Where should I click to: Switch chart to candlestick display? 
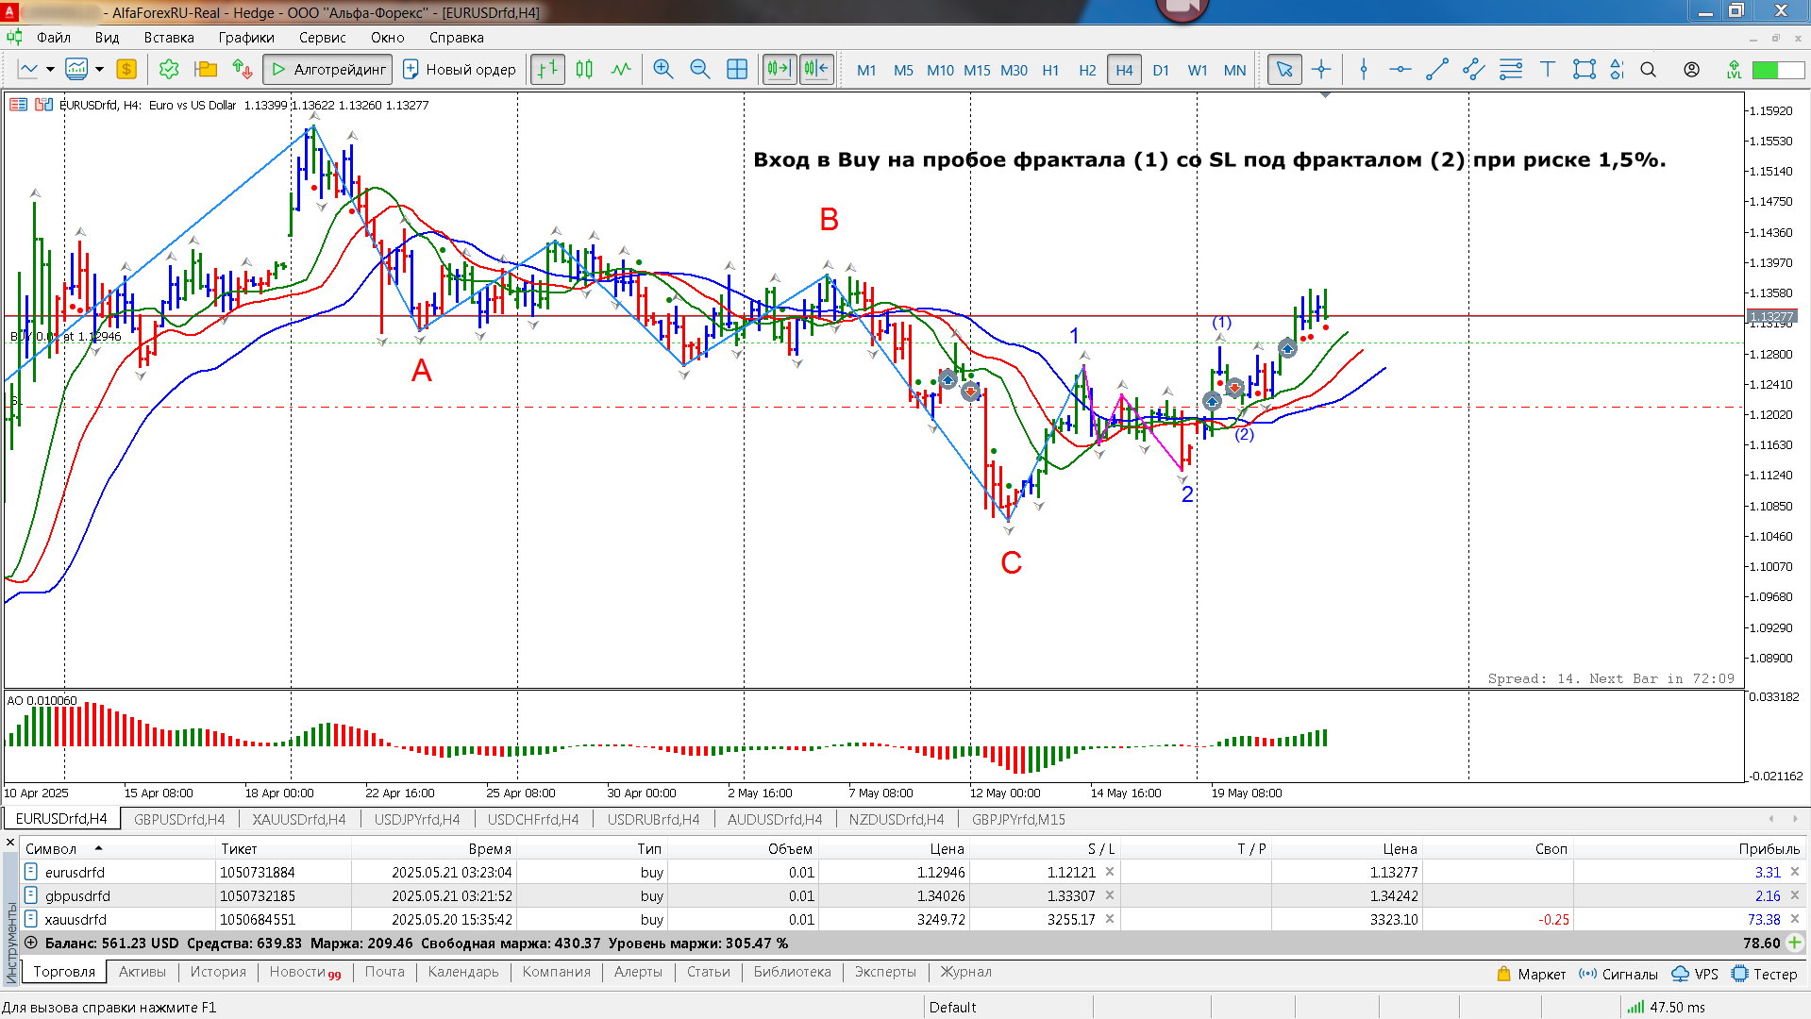[x=584, y=70]
